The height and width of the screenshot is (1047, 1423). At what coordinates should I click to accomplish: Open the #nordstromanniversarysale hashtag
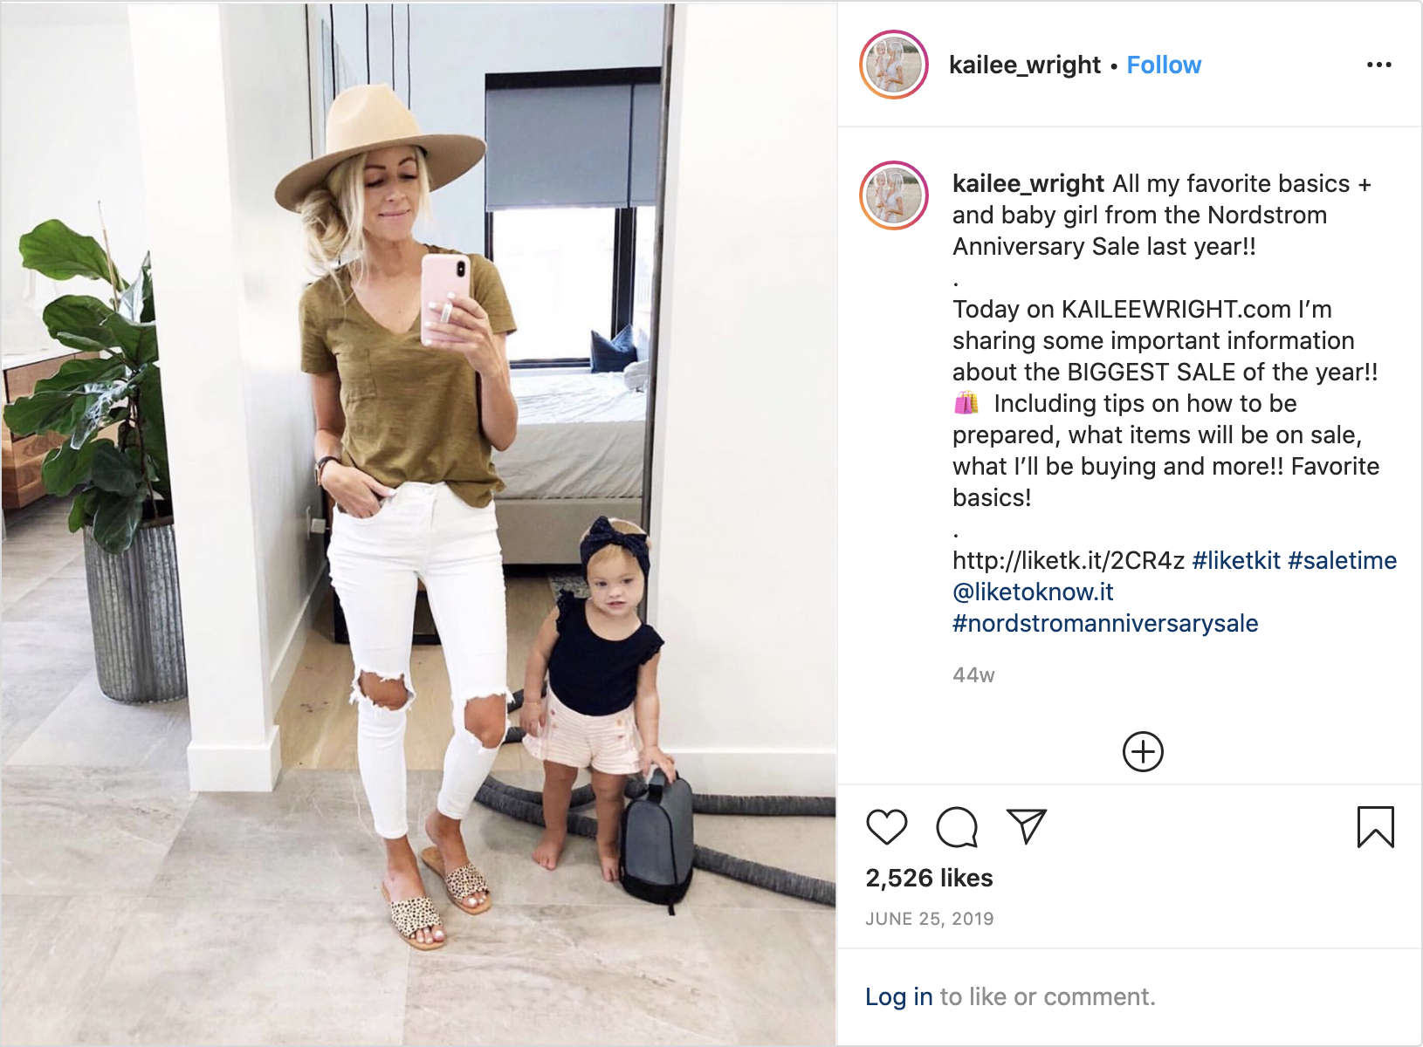[1105, 623]
